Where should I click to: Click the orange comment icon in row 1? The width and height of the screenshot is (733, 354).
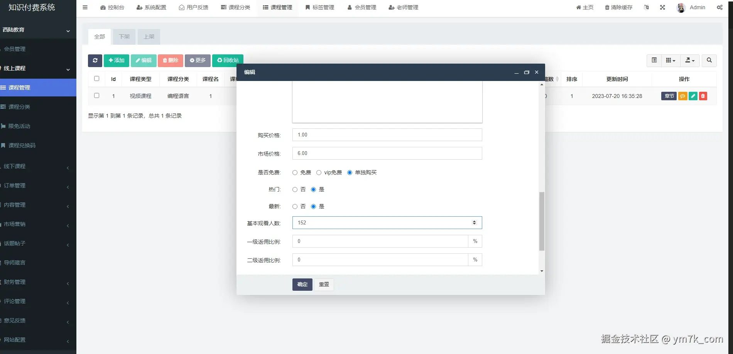[x=682, y=96]
